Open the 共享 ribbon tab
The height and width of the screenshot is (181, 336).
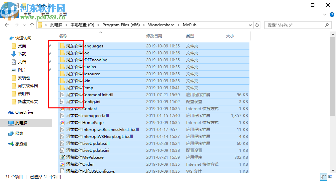(x=45, y=15)
